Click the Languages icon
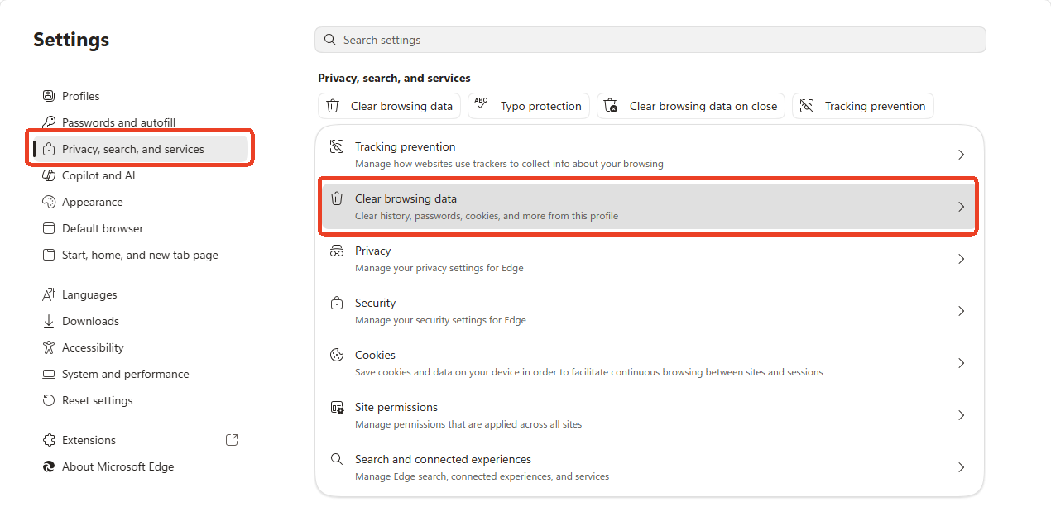 [x=49, y=294]
